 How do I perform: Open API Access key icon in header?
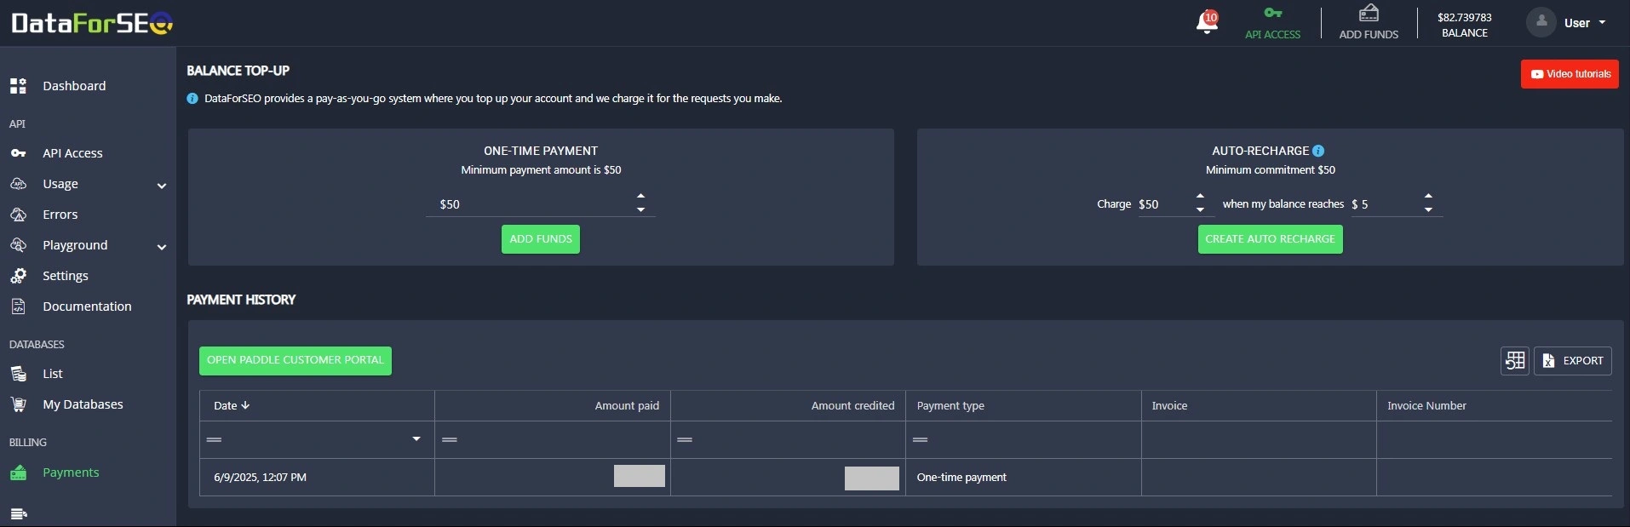[x=1272, y=13]
